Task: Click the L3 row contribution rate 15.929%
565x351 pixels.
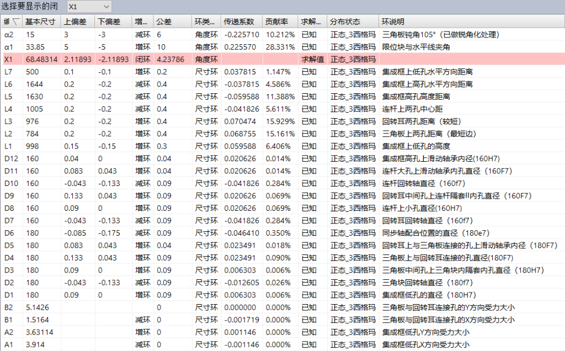Action: pos(277,122)
